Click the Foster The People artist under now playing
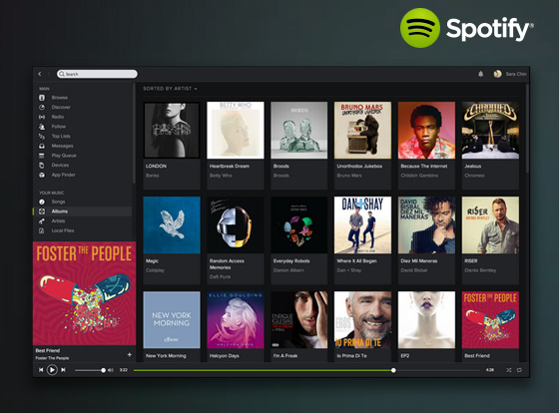This screenshot has width=559, height=413. point(52,358)
